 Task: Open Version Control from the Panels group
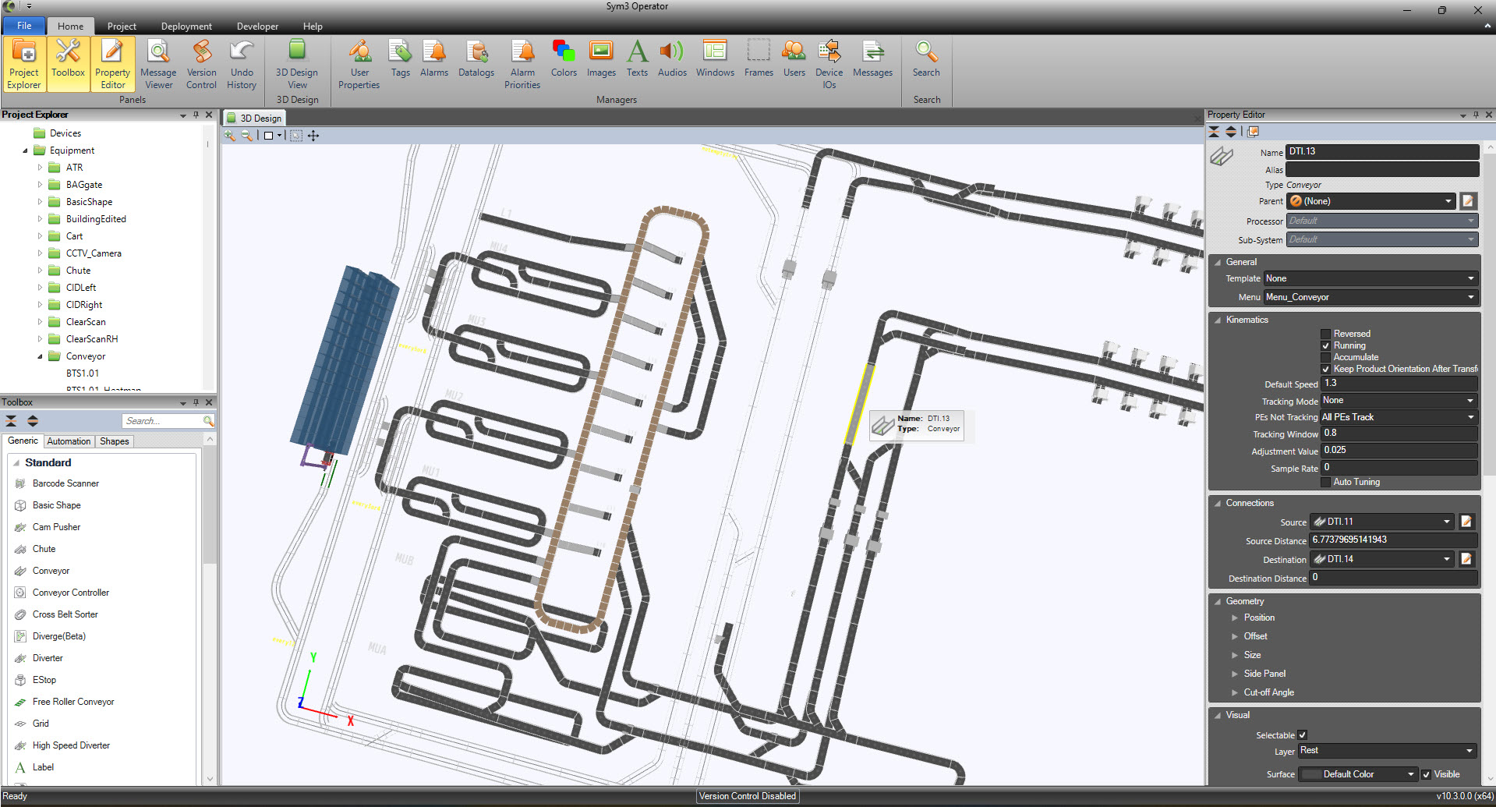pyautogui.click(x=201, y=64)
